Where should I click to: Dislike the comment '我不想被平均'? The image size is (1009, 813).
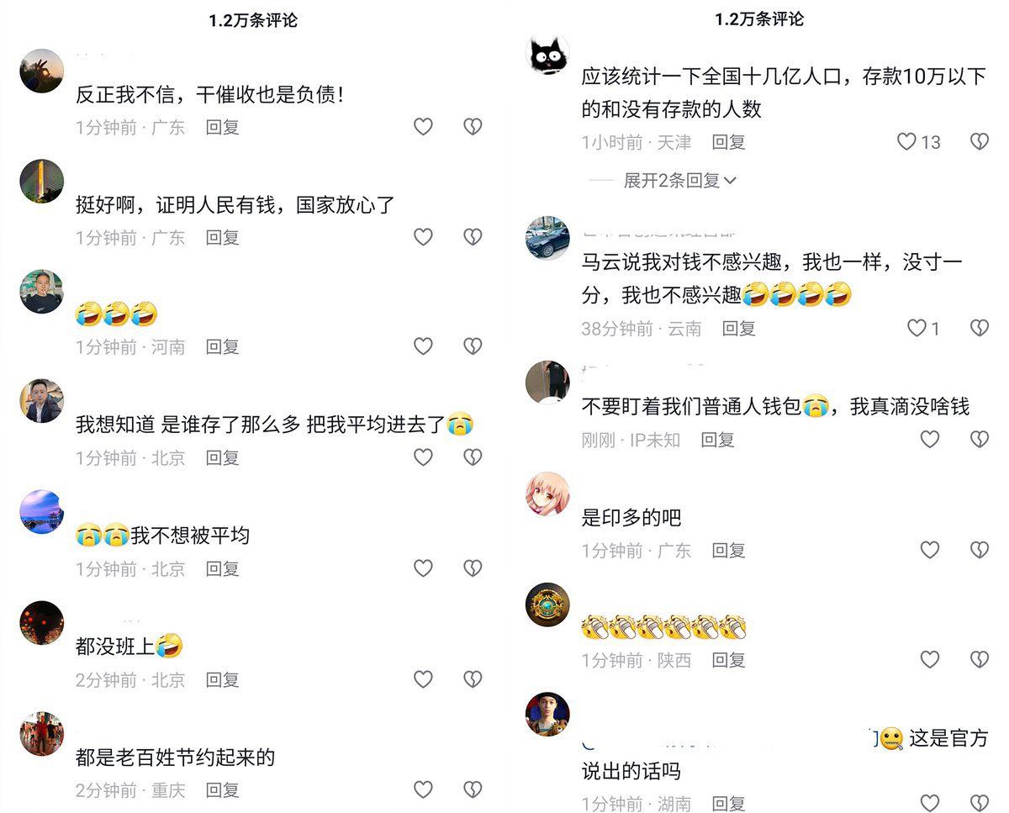point(473,568)
